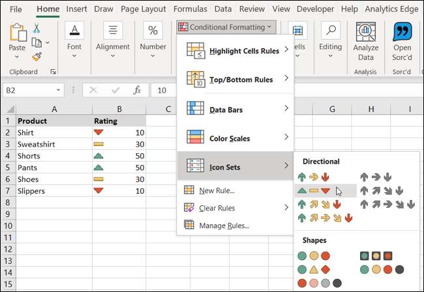The image size is (424, 292).
Task: Open the Formulas ribbon tab
Action: pyautogui.click(x=190, y=9)
